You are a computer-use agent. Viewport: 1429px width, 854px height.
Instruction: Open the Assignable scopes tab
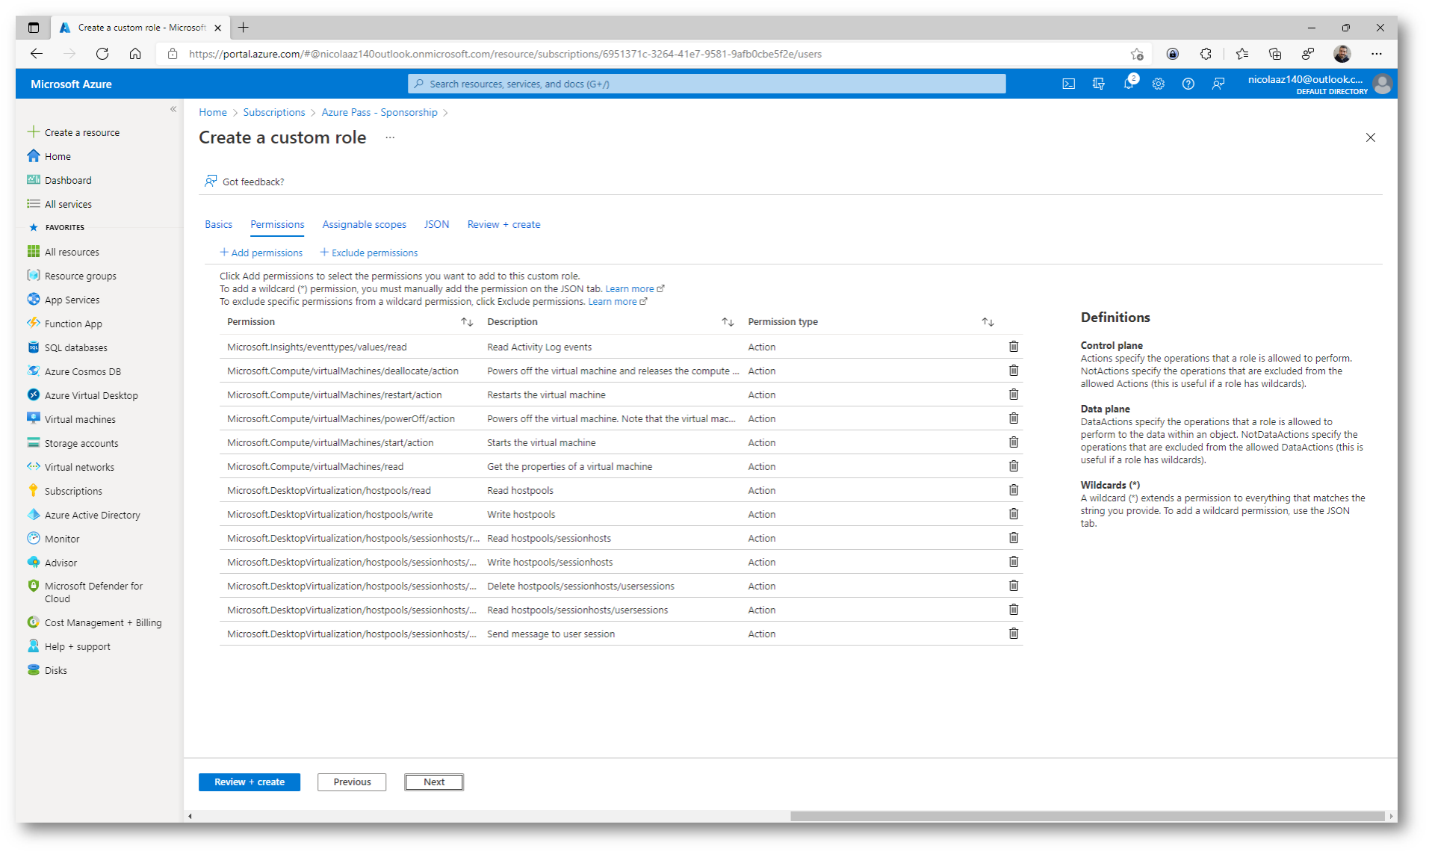coord(365,224)
